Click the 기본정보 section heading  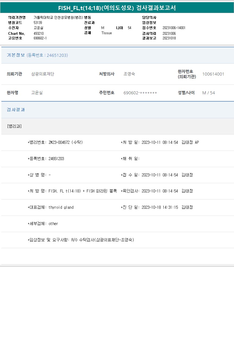16,55
